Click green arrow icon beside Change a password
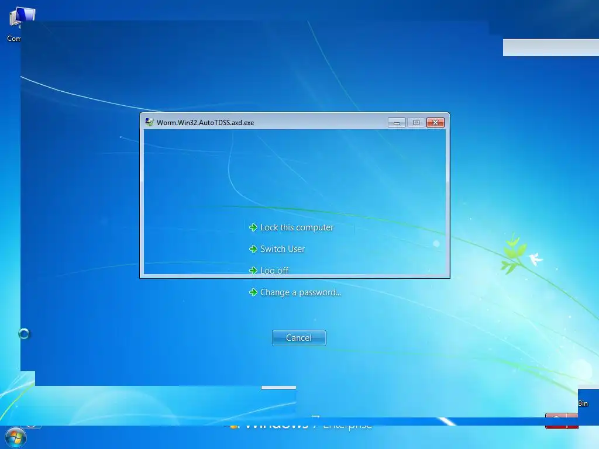Viewport: 599px width, 449px height. (x=253, y=292)
